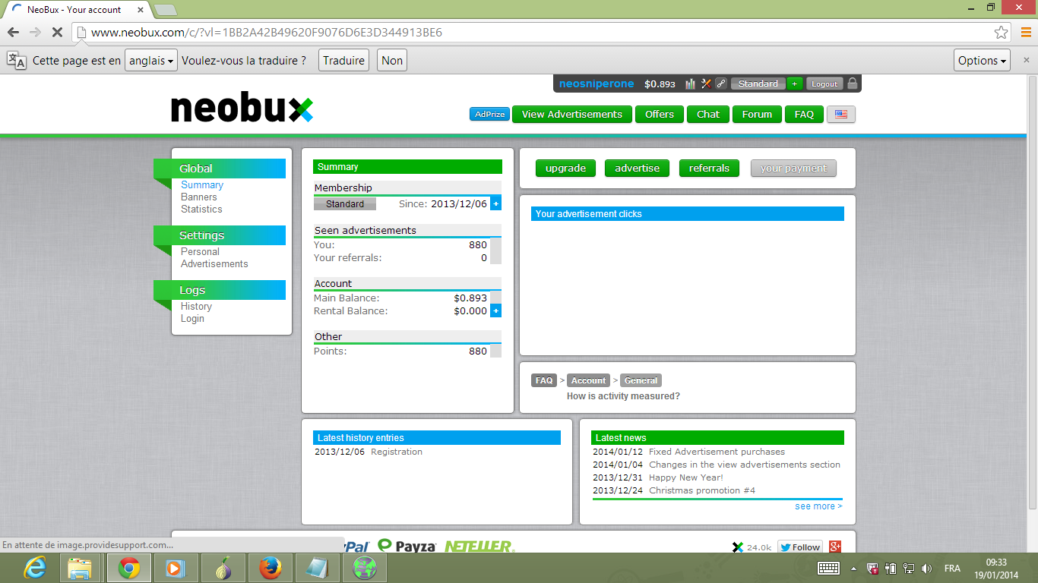Viewport: 1038px width, 583px height.
Task: Click the Twitter Follow button
Action: [800, 547]
